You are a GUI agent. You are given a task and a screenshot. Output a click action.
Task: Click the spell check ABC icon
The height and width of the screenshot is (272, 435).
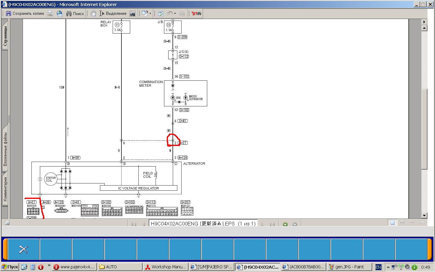click(x=160, y=14)
